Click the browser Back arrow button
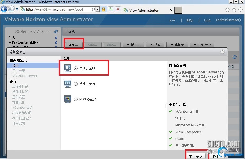 4,9
